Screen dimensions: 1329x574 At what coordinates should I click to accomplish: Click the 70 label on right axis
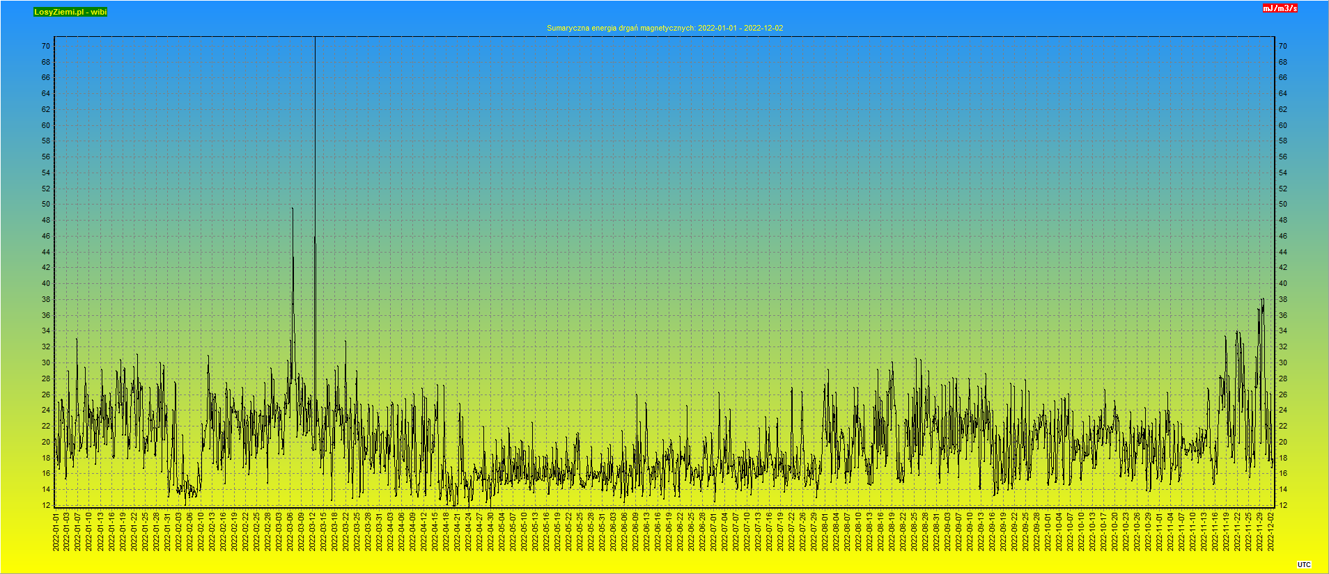1282,46
